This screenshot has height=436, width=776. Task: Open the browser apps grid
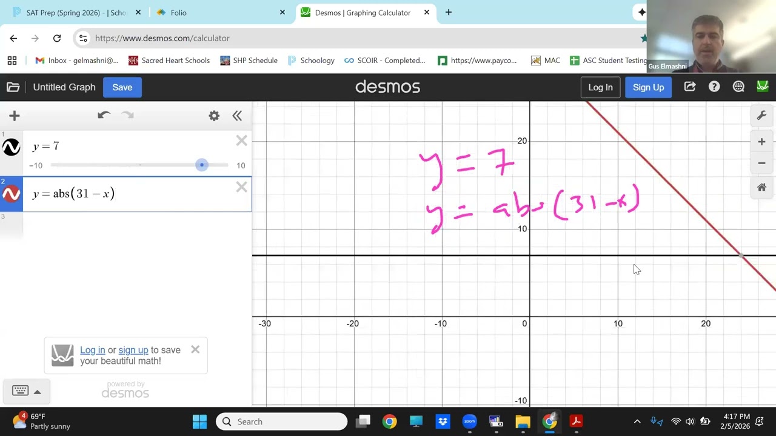(x=12, y=61)
